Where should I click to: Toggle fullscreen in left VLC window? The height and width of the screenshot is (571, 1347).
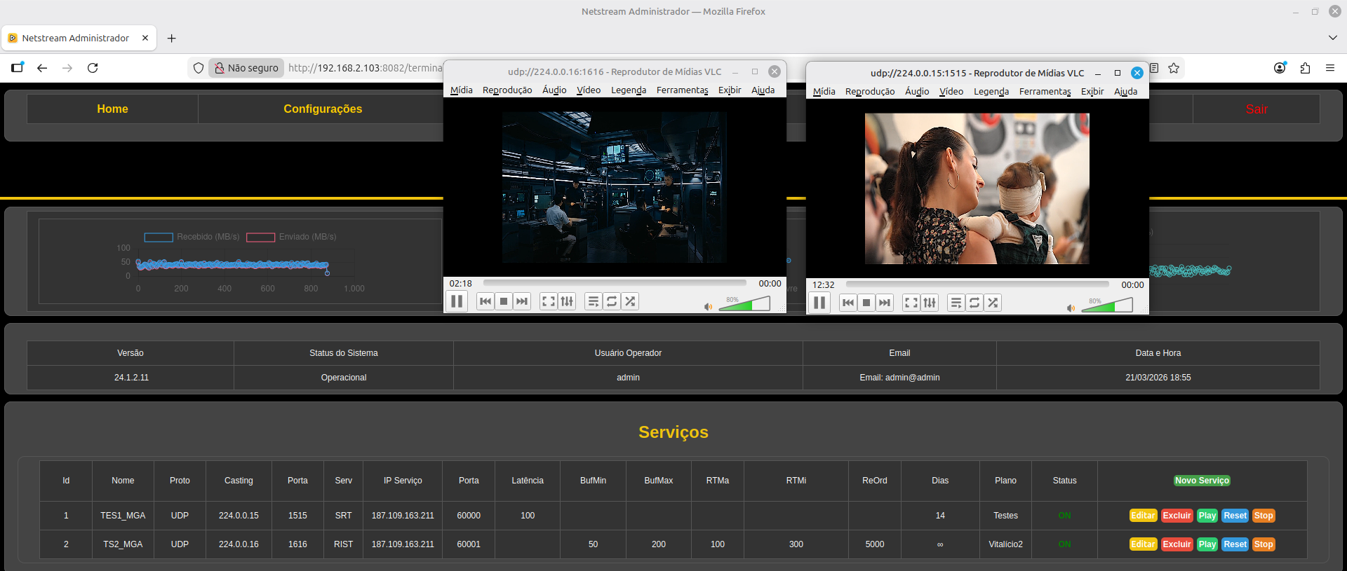[x=549, y=301]
